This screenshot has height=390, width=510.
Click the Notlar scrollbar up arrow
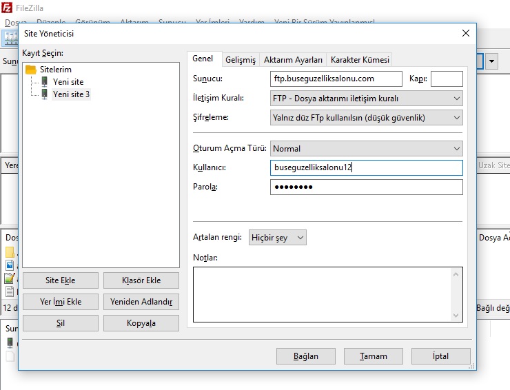click(456, 274)
